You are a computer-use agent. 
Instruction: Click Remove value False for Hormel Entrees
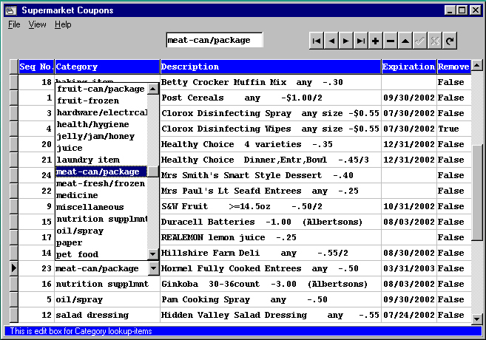click(x=453, y=268)
